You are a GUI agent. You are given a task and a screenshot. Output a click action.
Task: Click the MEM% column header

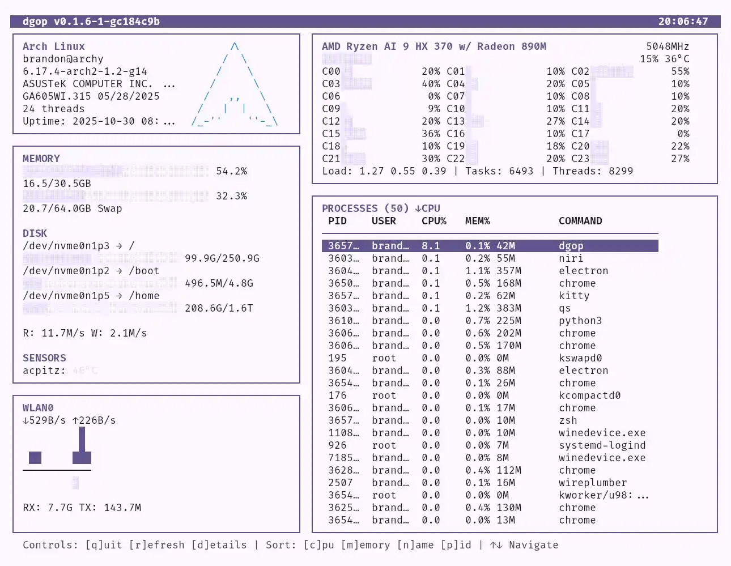click(x=477, y=221)
